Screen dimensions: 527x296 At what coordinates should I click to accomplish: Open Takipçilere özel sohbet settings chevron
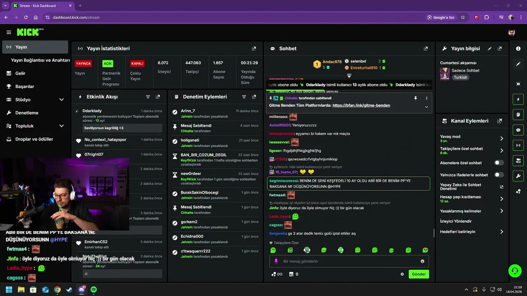[x=501, y=150]
